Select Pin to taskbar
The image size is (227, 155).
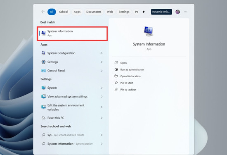point(128,89)
